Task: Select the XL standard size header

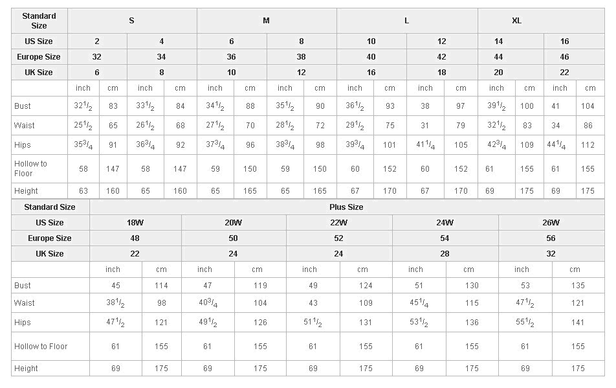Action: coord(516,21)
